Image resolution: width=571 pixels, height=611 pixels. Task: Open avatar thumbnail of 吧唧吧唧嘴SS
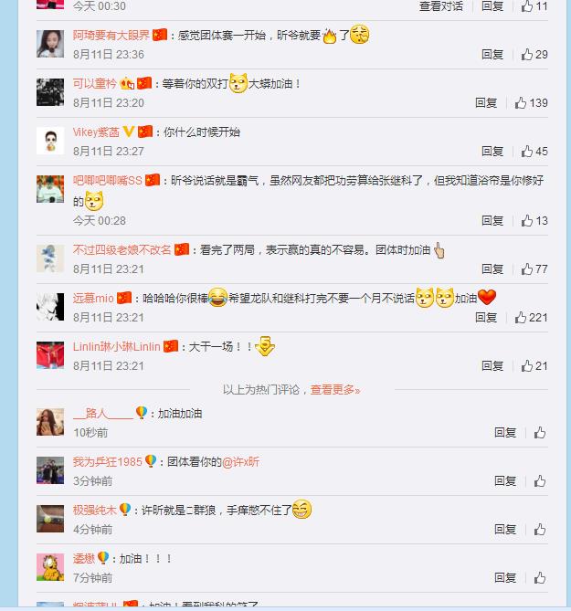50,189
